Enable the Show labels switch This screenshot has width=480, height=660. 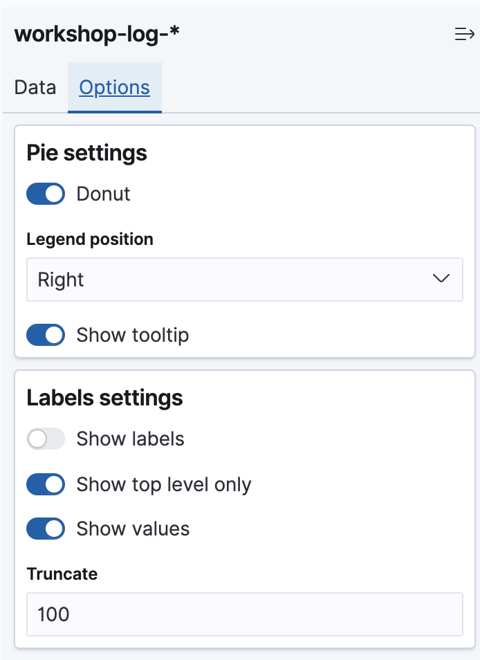[46, 439]
